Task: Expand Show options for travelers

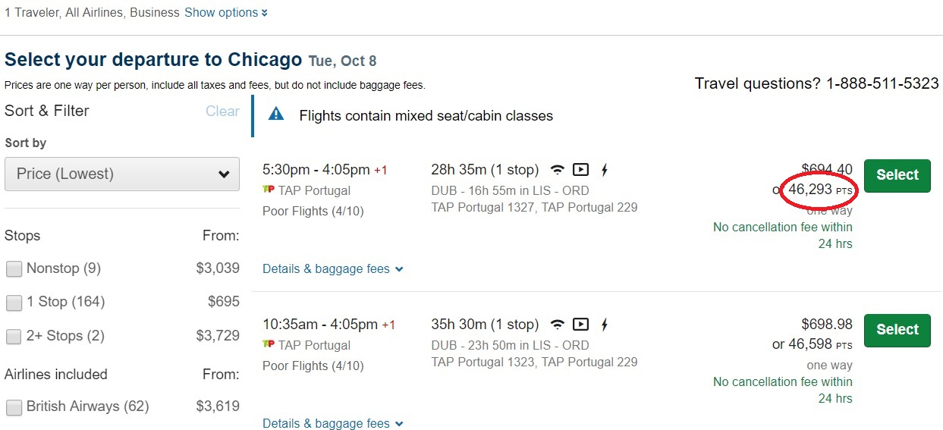Action: click(x=225, y=13)
